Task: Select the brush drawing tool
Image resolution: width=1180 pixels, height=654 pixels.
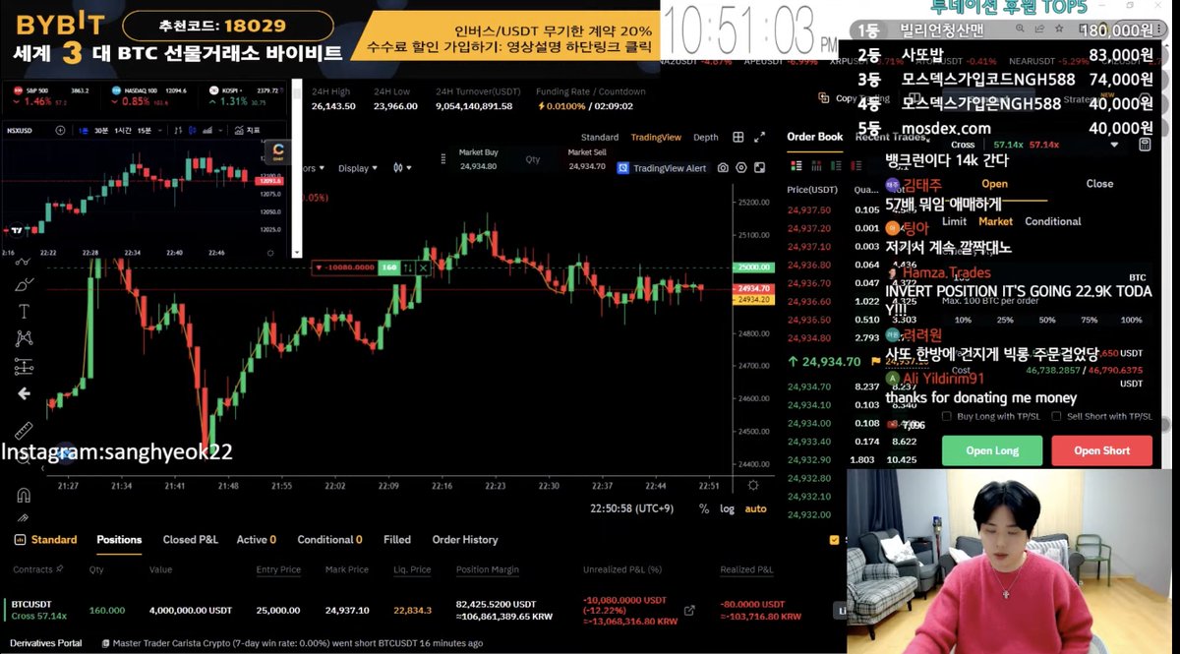Action: [x=25, y=284]
